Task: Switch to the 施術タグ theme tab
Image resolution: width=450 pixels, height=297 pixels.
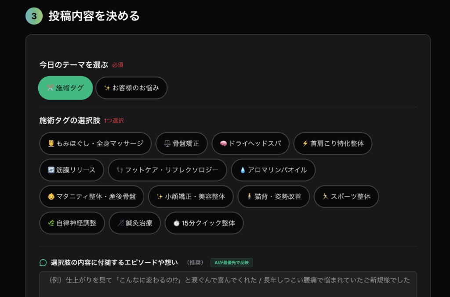Action: pos(65,88)
